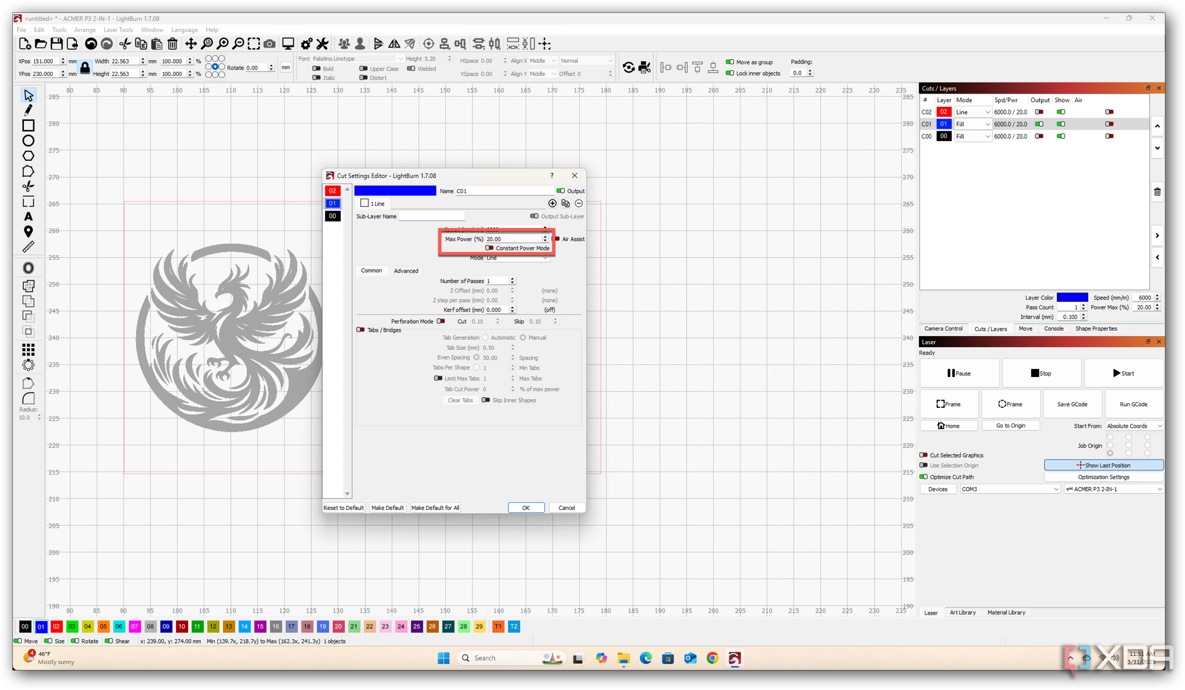Add a sub-layer with plus icon
The width and height of the screenshot is (1185, 690).
pyautogui.click(x=552, y=203)
